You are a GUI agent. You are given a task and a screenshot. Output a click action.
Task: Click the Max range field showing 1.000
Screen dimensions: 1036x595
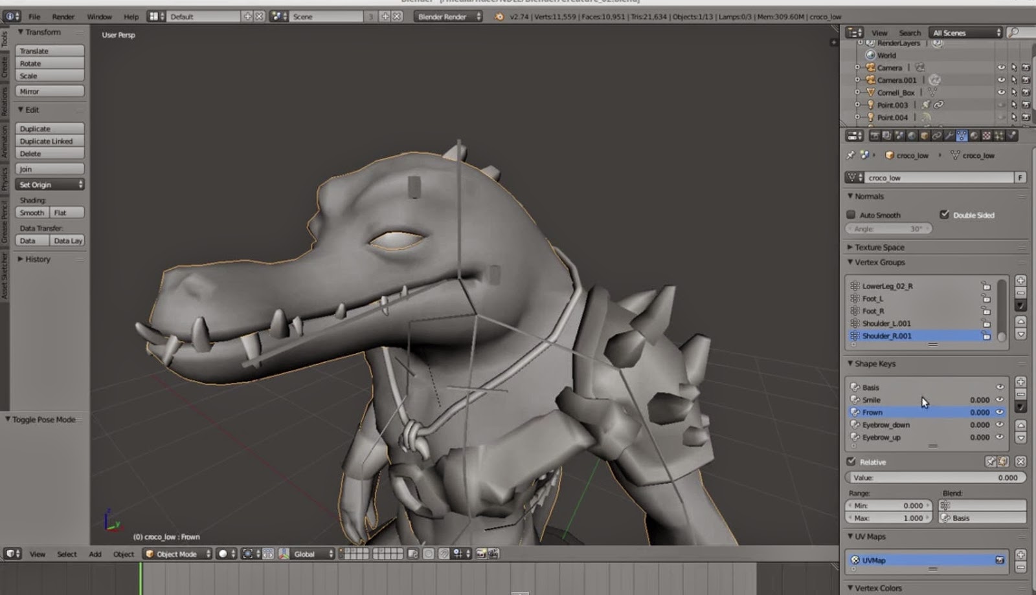coord(889,518)
